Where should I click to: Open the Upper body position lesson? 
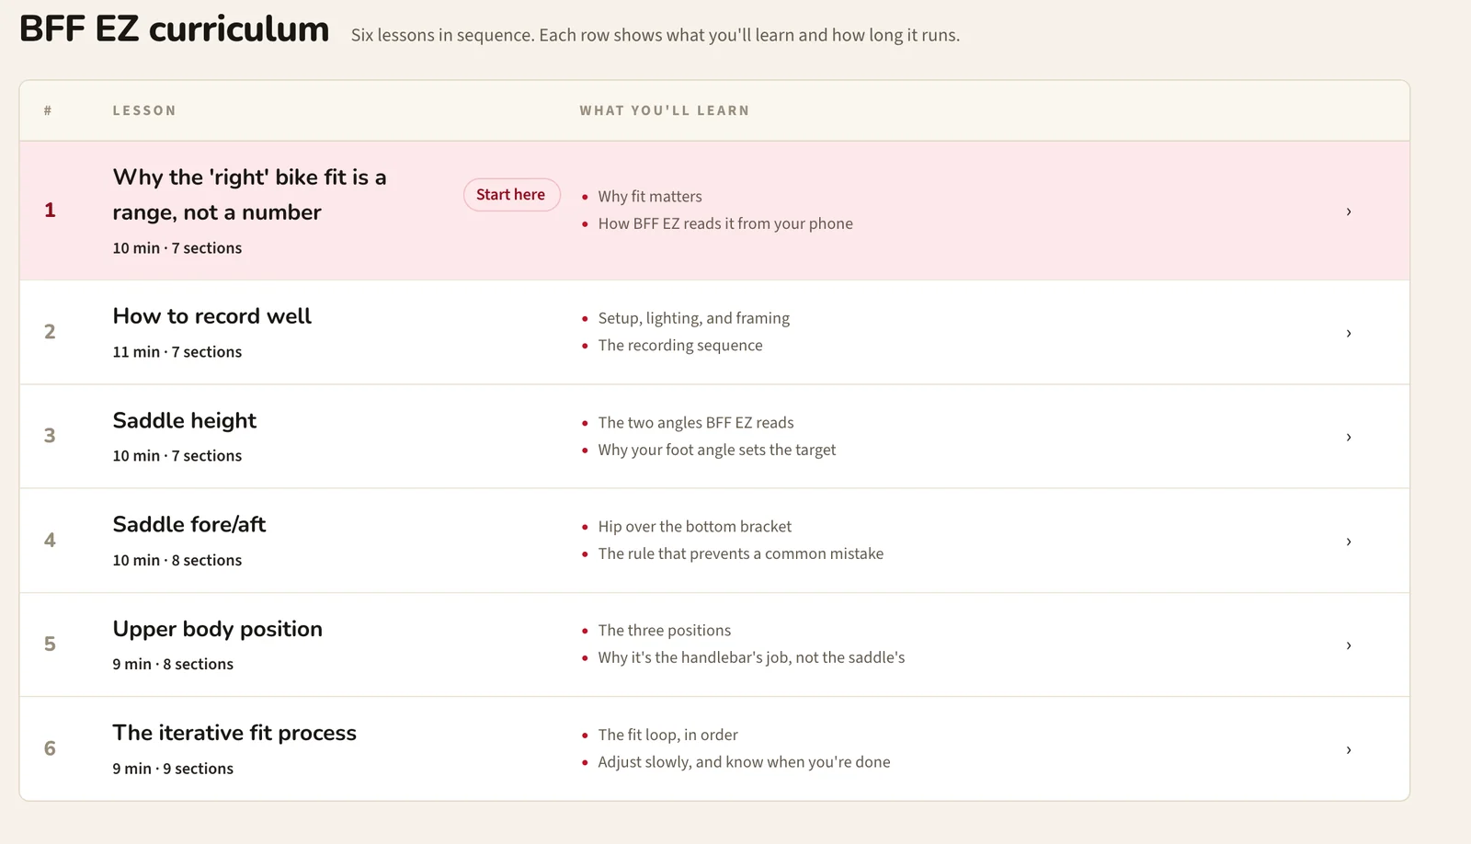coord(218,629)
